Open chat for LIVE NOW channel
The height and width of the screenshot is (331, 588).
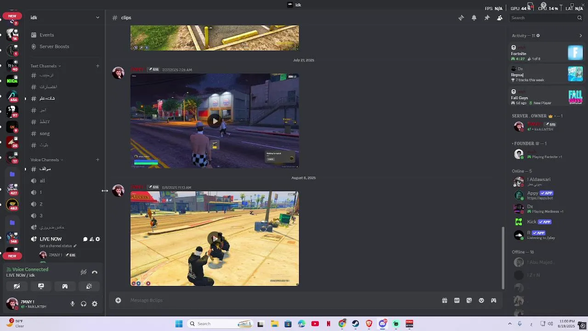coord(85,239)
